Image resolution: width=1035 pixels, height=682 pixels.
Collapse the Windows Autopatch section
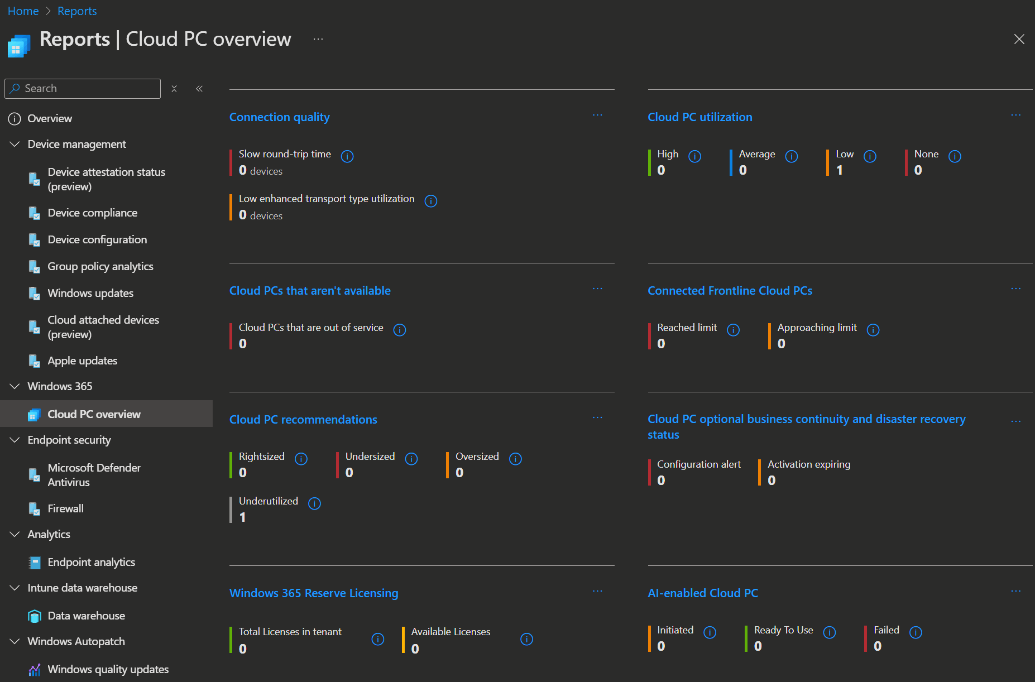pyautogui.click(x=15, y=642)
